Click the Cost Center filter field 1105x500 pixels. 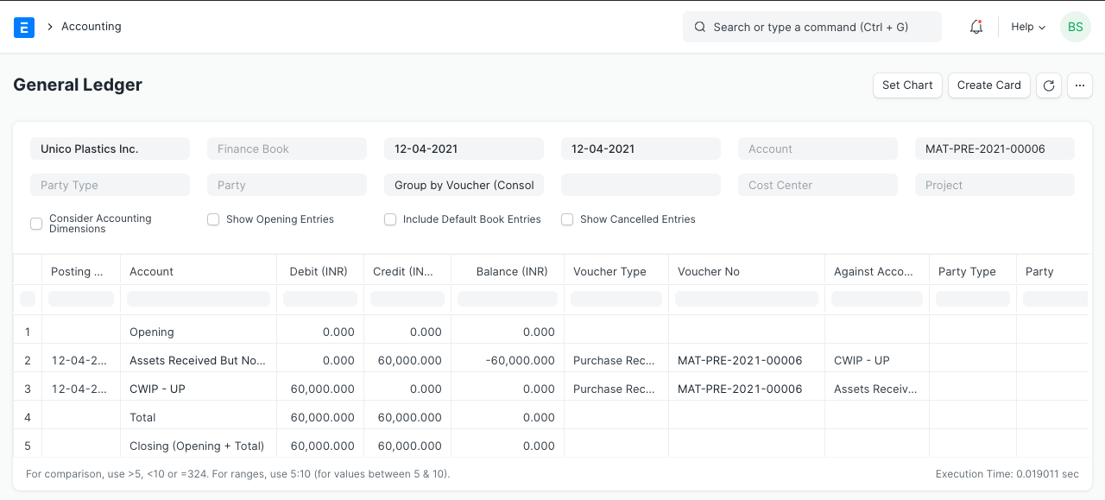818,185
